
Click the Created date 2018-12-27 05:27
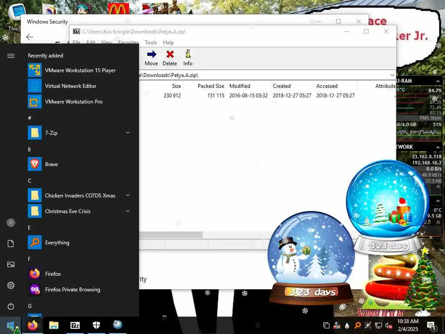pos(292,96)
